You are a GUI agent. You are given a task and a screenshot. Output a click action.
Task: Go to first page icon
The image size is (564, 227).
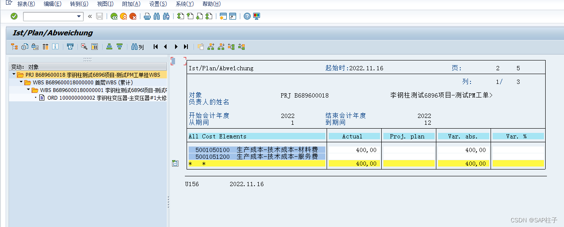click(x=180, y=16)
